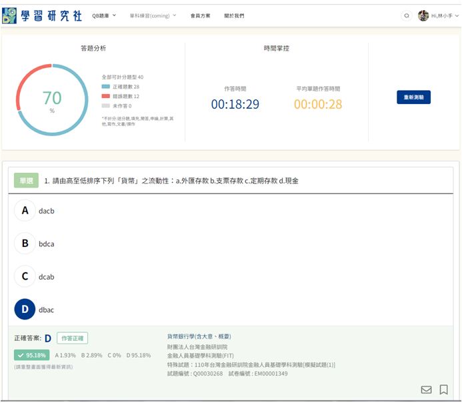462x403 pixels.
Task: Click the user avatar picture
Action: [x=423, y=15]
